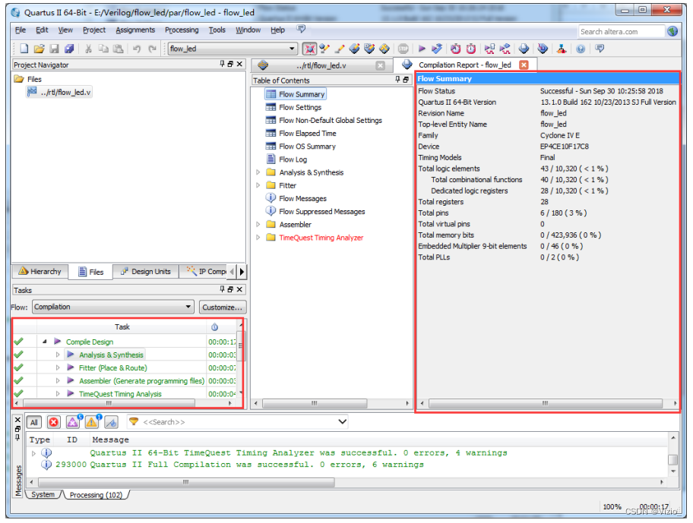The width and height of the screenshot is (693, 523).
Task: Click the Flow Summary horizontal scrollbar
Action: [546, 403]
